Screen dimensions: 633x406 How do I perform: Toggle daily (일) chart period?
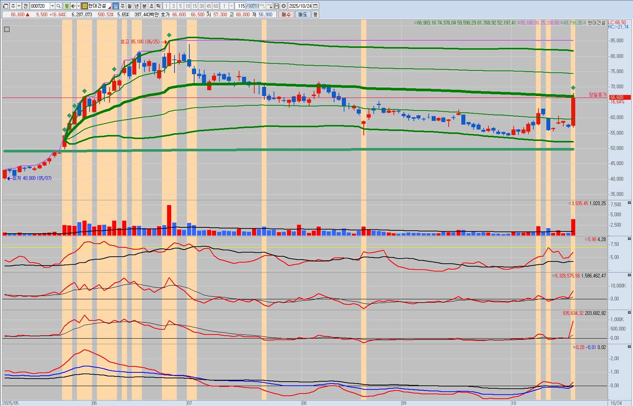pyautogui.click(x=115, y=6)
